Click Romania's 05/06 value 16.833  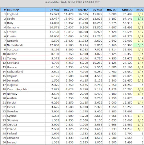coord(69,41)
